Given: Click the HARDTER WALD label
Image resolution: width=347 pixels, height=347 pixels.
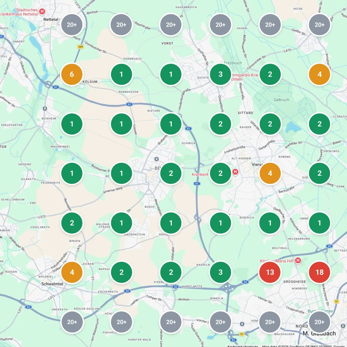Looking at the screenshot, I should point(139,340).
